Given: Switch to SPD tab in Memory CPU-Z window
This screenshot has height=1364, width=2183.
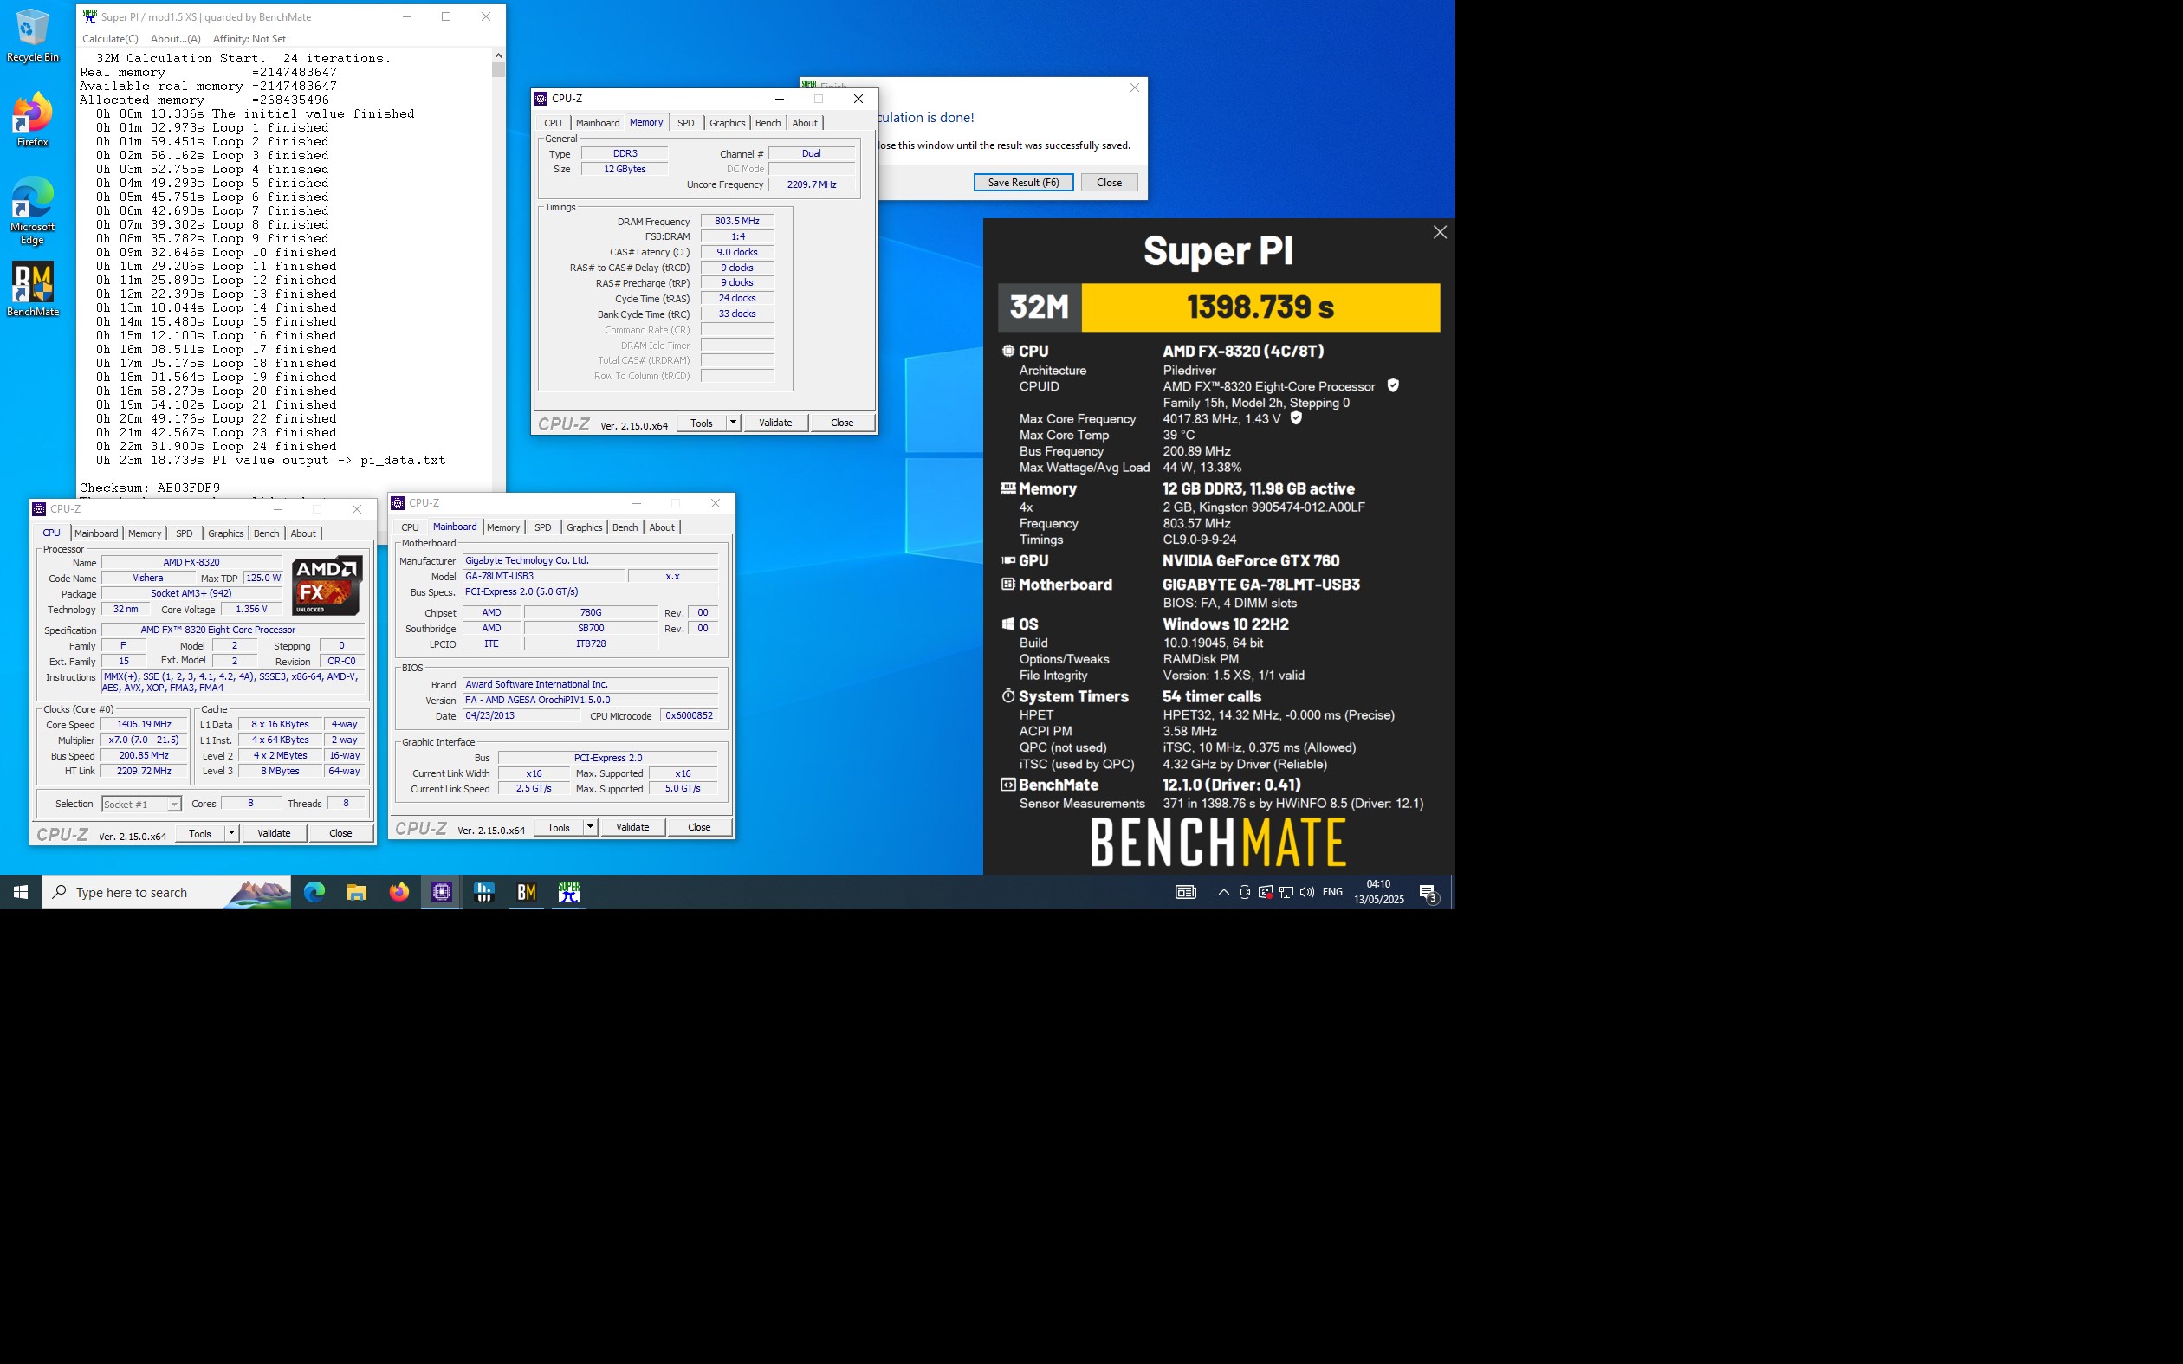Looking at the screenshot, I should (685, 123).
